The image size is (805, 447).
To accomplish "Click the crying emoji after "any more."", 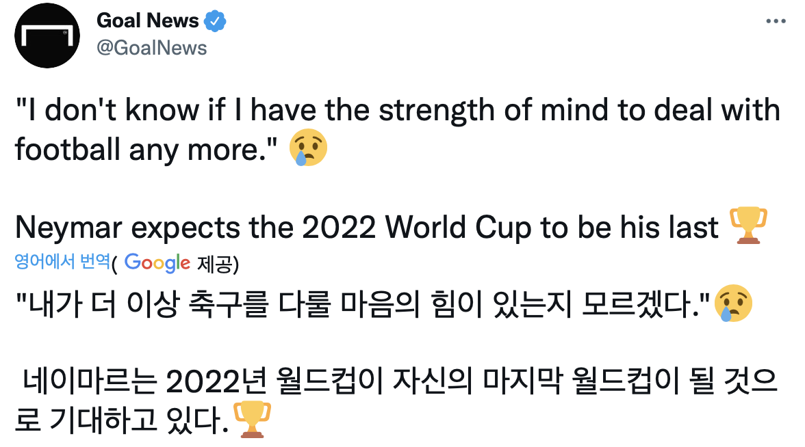I will 309,150.
